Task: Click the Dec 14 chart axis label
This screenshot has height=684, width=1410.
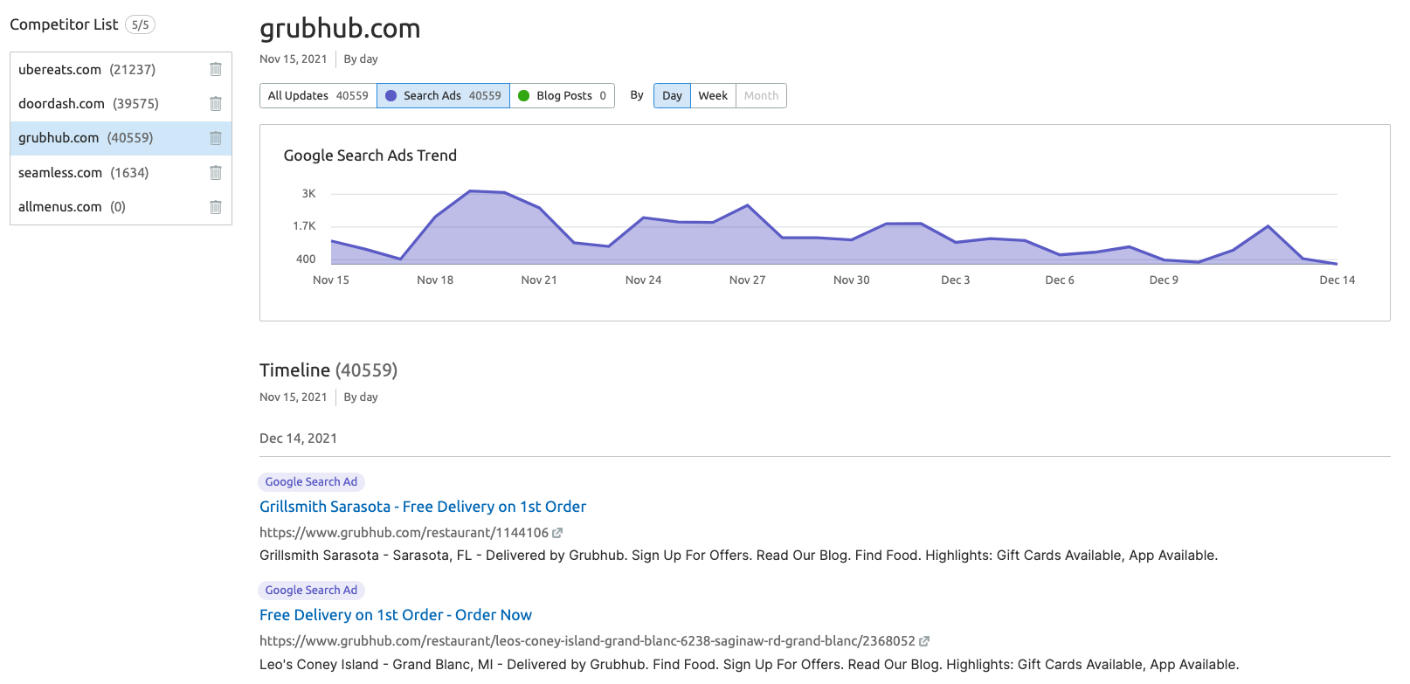Action: [x=1337, y=280]
